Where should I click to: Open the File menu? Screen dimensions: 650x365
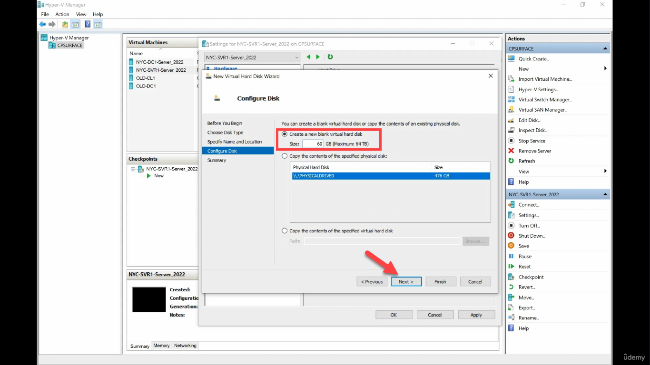click(x=45, y=14)
